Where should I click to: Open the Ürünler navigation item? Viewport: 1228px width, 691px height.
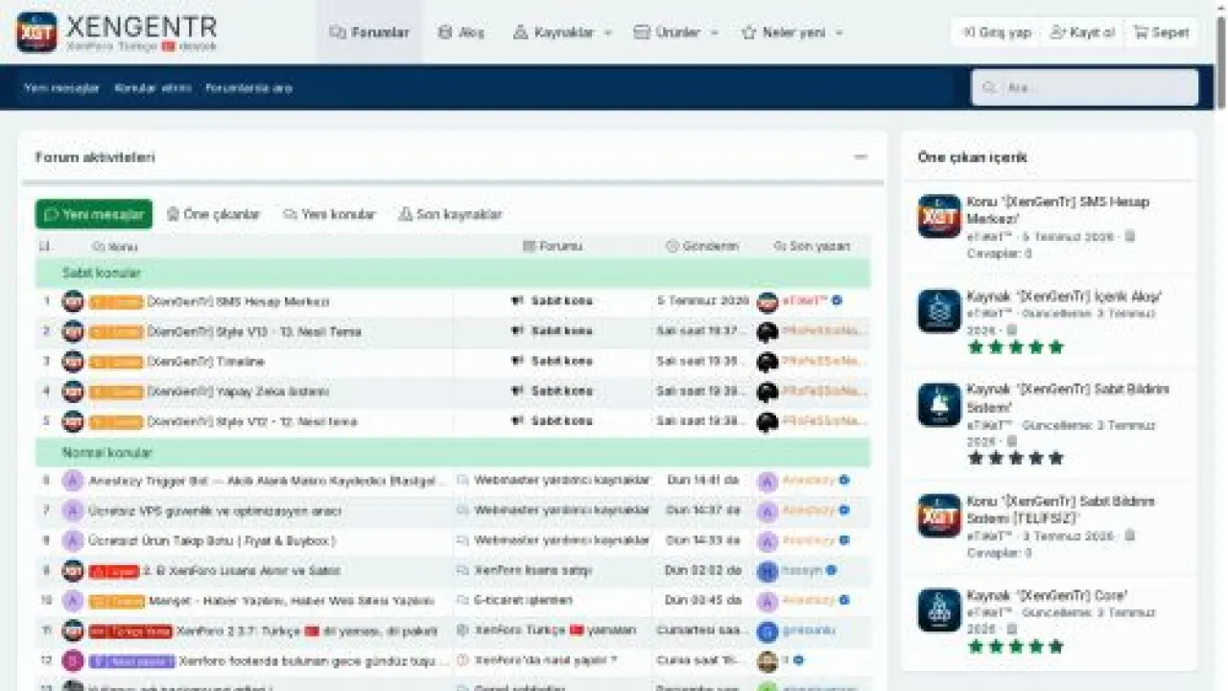pos(667,33)
